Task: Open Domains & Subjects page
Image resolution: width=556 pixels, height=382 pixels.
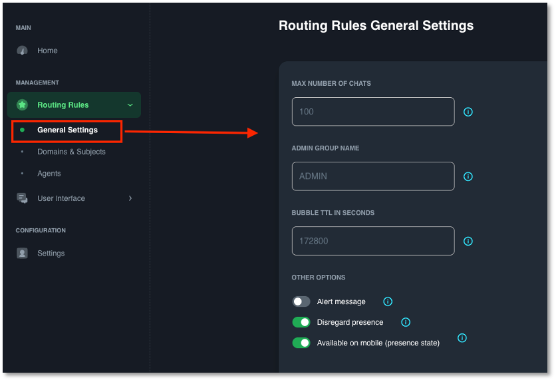Action: [x=71, y=152]
